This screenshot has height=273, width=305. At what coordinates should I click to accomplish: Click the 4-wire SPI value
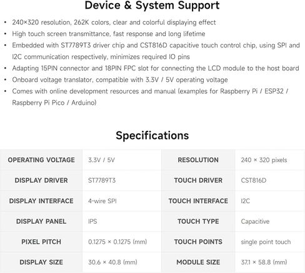pyautogui.click(x=102, y=201)
